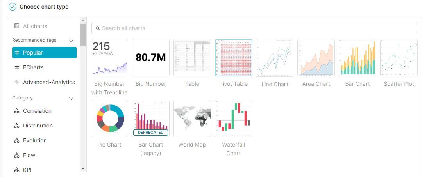Pick the Waterfall Chart thumbnail

(234, 119)
